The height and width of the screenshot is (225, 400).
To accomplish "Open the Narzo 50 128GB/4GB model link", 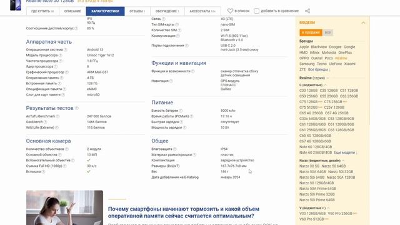I will pyautogui.click(x=317, y=183).
